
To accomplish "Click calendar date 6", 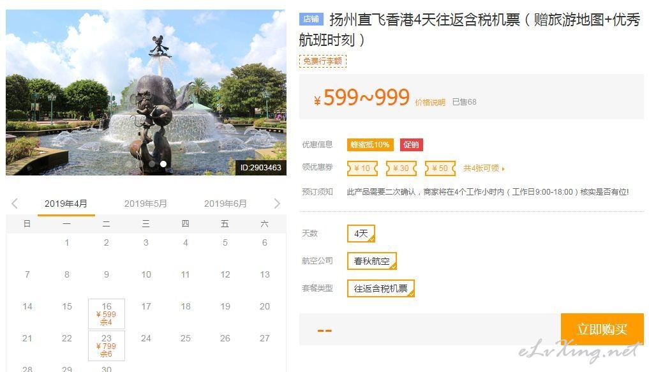I will click(264, 242).
